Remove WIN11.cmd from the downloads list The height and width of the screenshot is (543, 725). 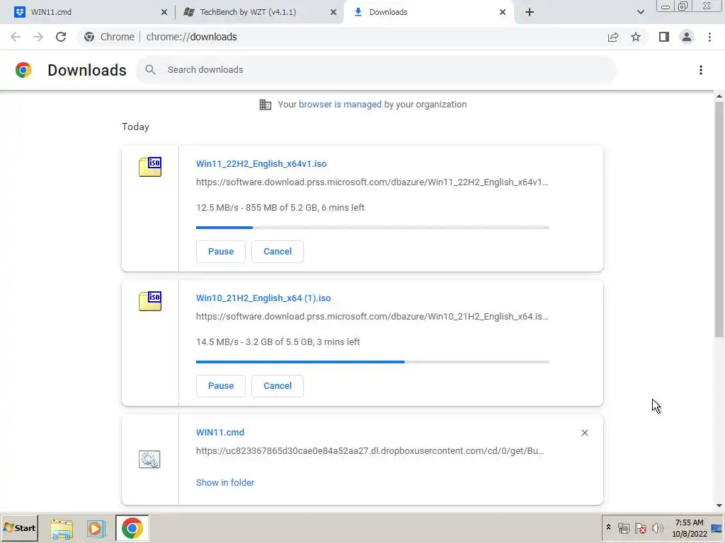585,433
